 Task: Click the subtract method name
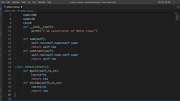[36, 51]
